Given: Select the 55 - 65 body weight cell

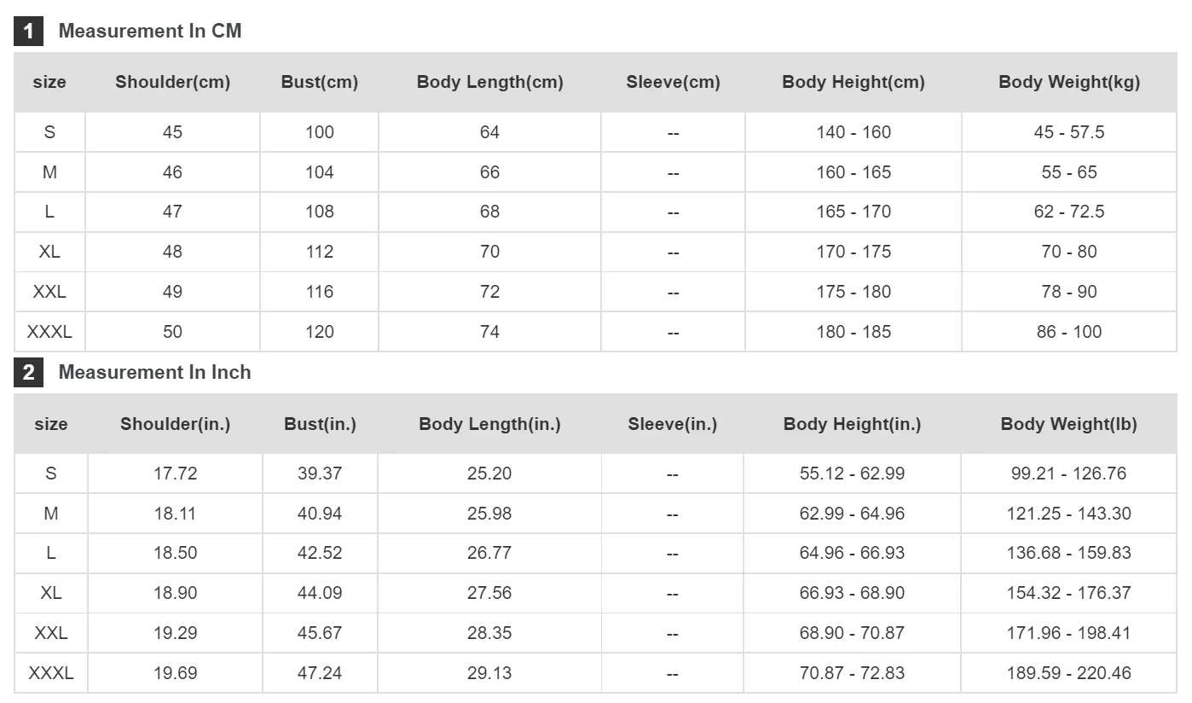Looking at the screenshot, I should [1068, 172].
